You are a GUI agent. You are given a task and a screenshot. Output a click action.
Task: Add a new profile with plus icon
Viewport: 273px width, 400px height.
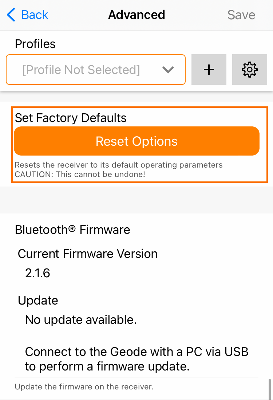[x=209, y=70]
